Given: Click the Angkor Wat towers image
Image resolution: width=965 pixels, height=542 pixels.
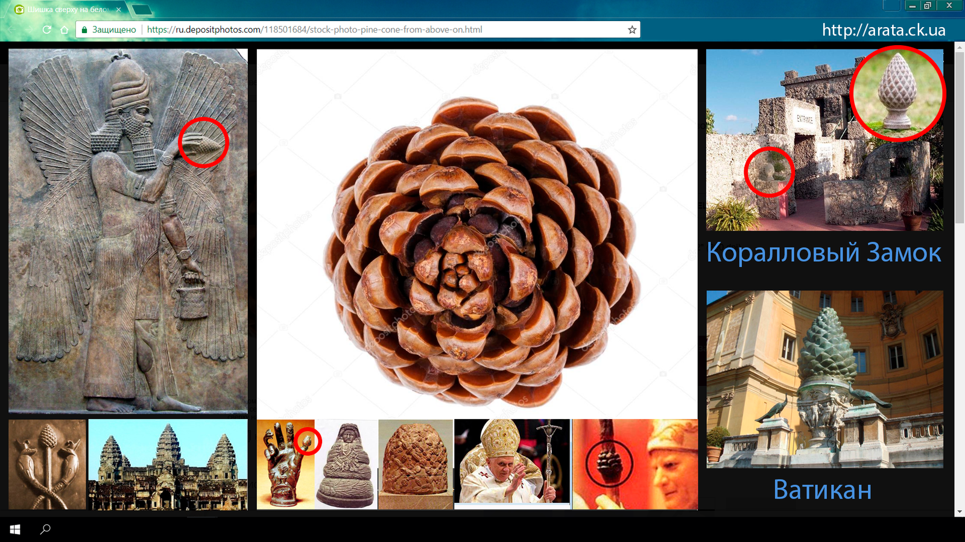Looking at the screenshot, I should [168, 464].
